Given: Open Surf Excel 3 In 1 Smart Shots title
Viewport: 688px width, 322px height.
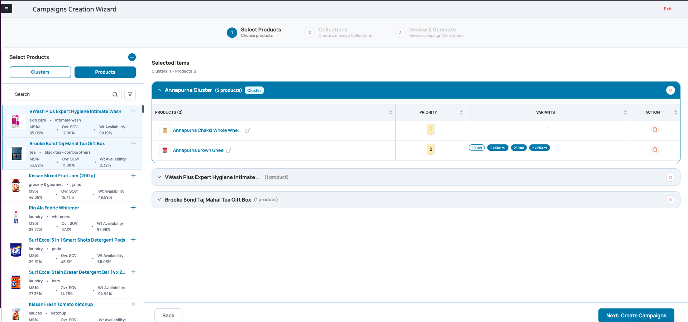Looking at the screenshot, I should pos(77,240).
